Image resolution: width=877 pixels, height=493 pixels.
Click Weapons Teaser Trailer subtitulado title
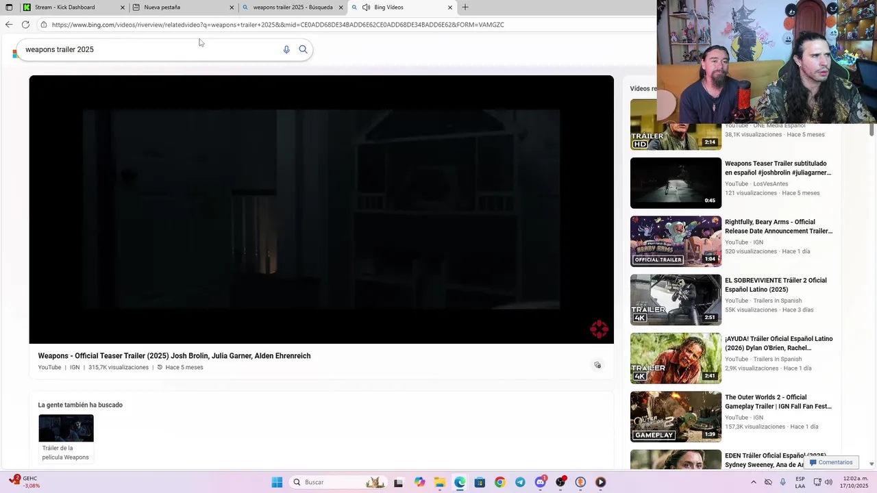(x=778, y=168)
